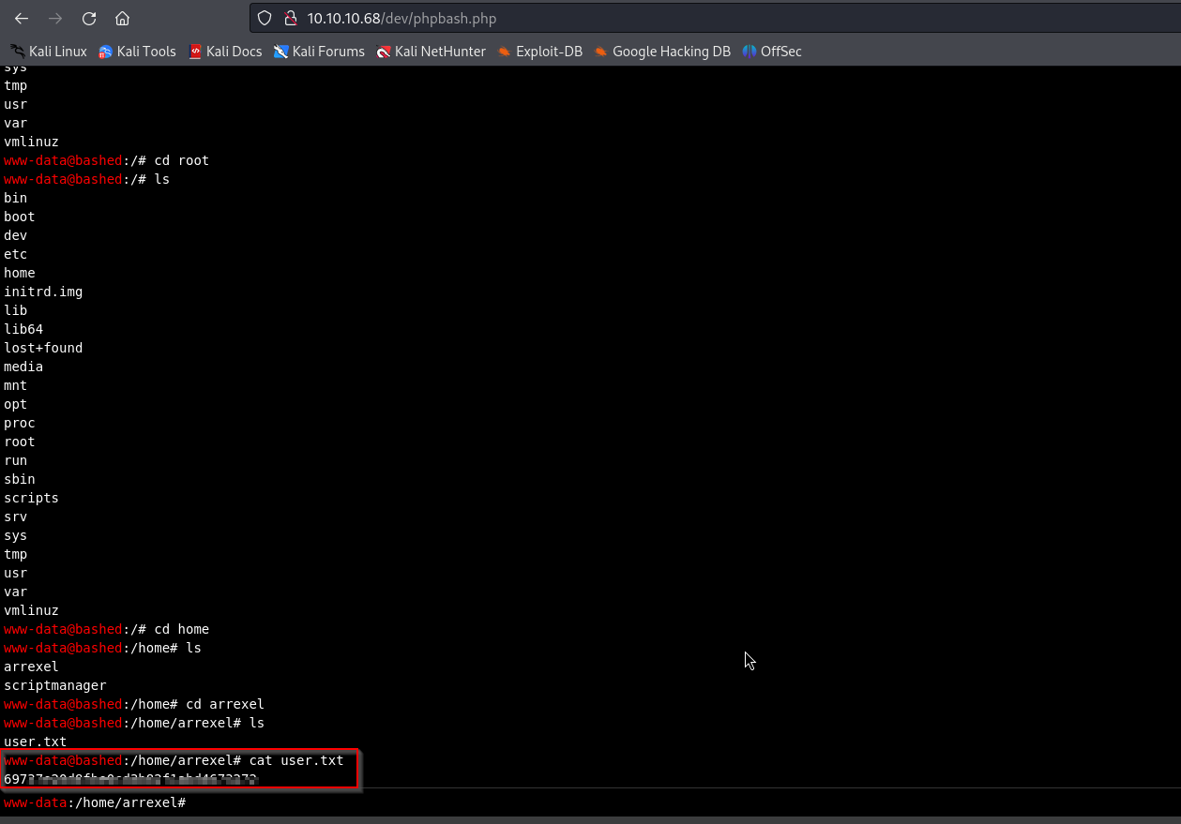Click the shield tracking protection icon
Image resolution: width=1181 pixels, height=824 pixels.
265,19
